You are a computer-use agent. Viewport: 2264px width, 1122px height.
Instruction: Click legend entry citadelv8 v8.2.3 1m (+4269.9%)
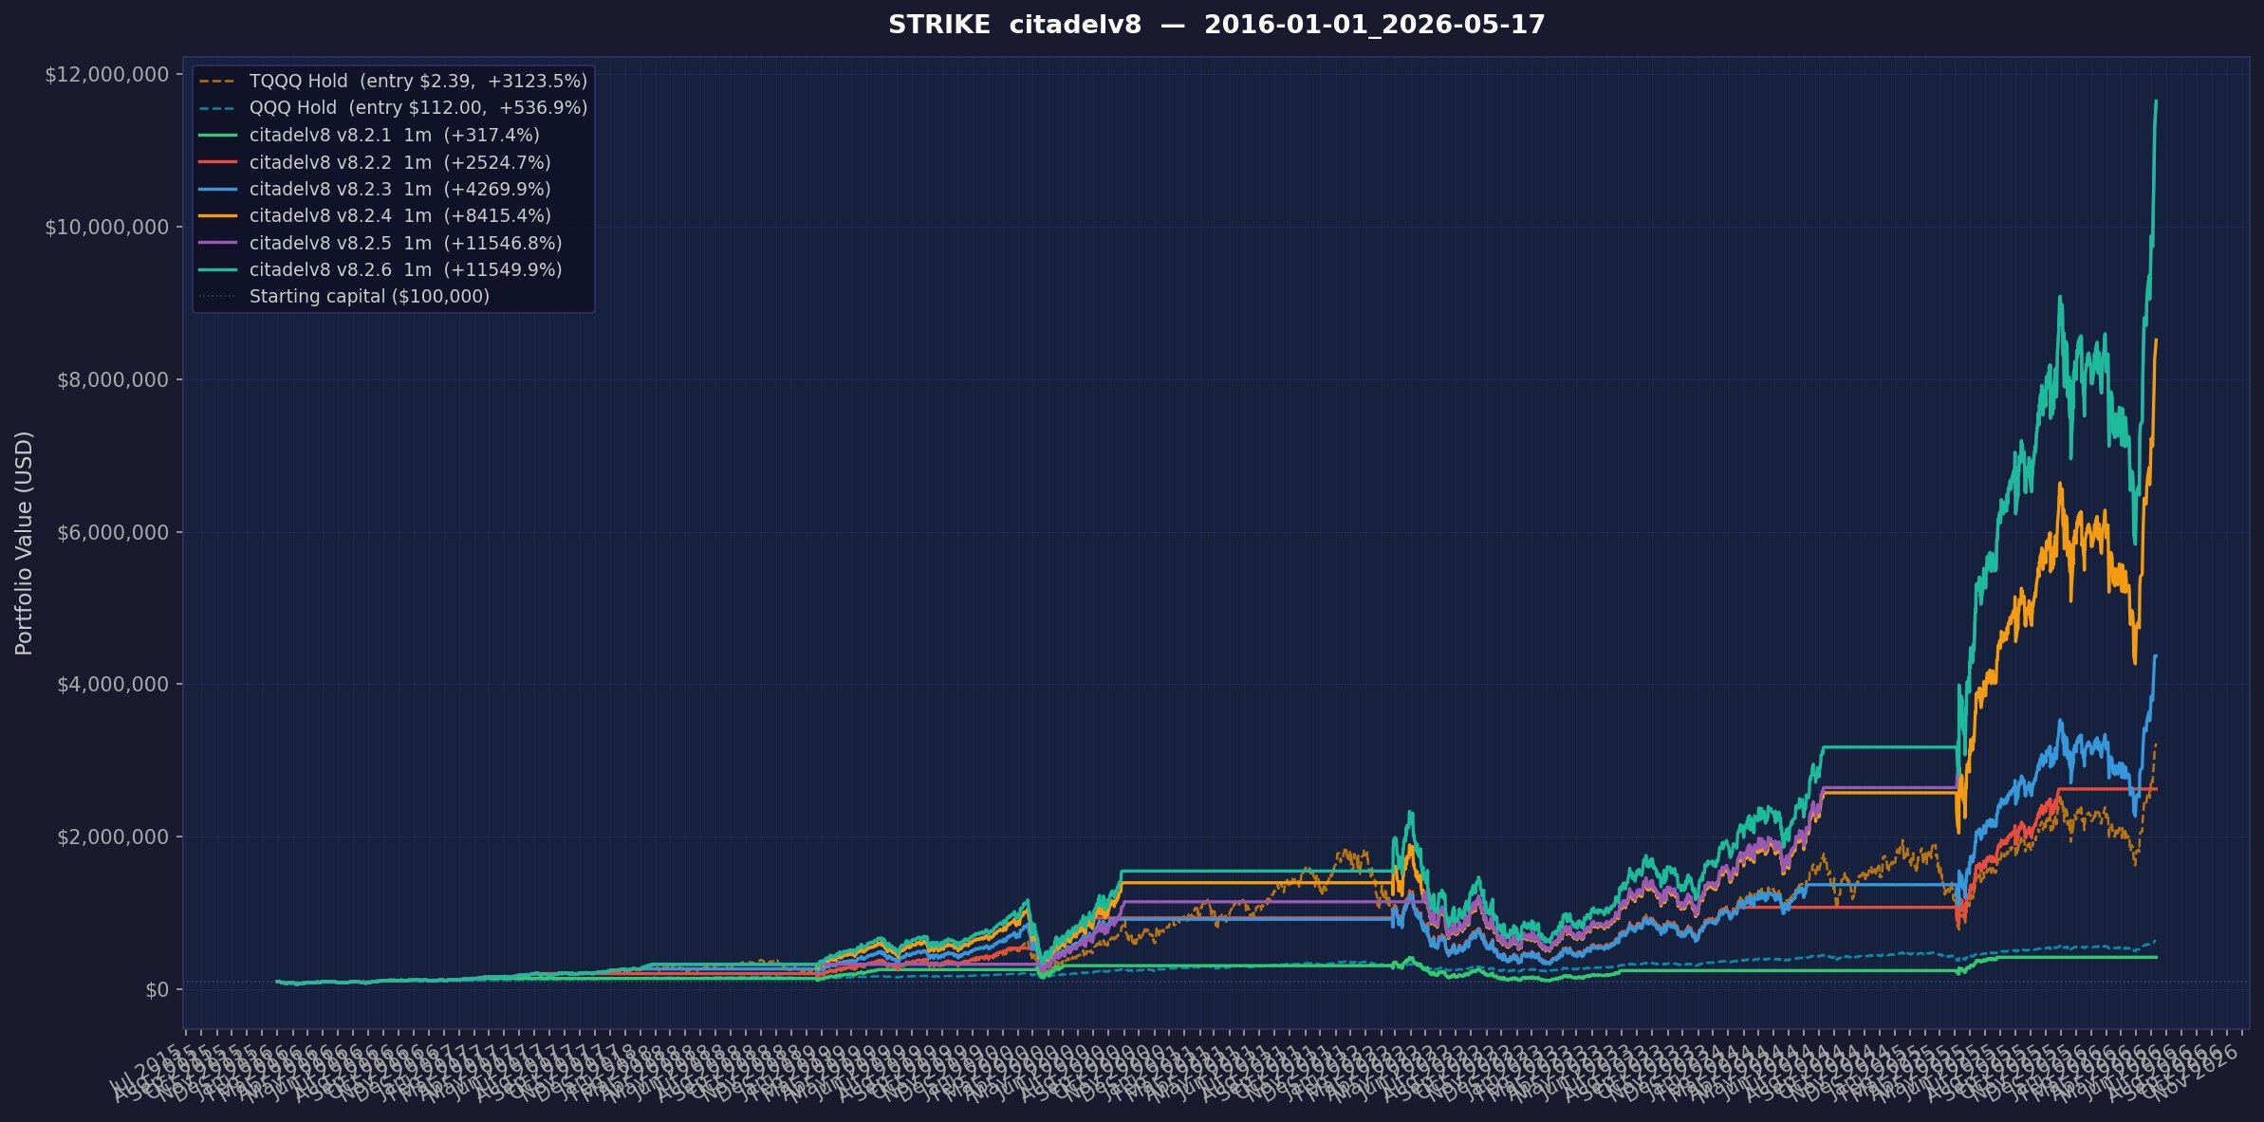(375, 189)
